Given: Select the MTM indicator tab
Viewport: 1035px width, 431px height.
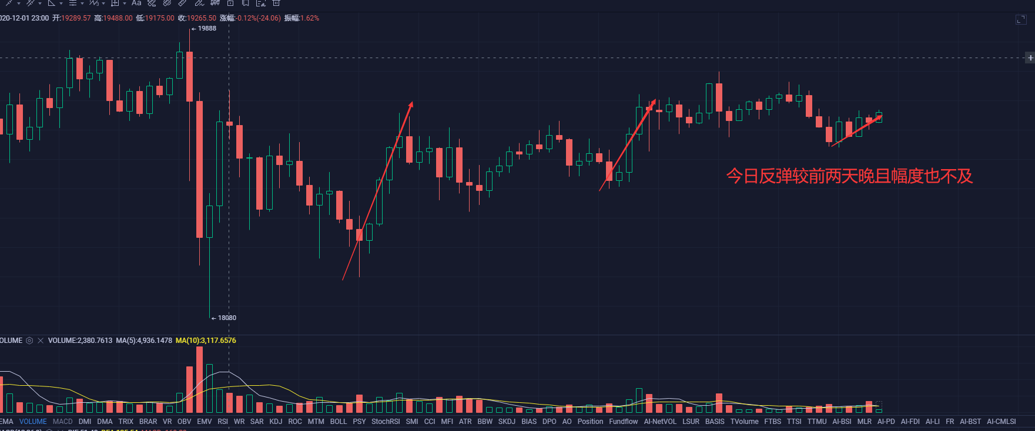Looking at the screenshot, I should pyautogui.click(x=316, y=422).
